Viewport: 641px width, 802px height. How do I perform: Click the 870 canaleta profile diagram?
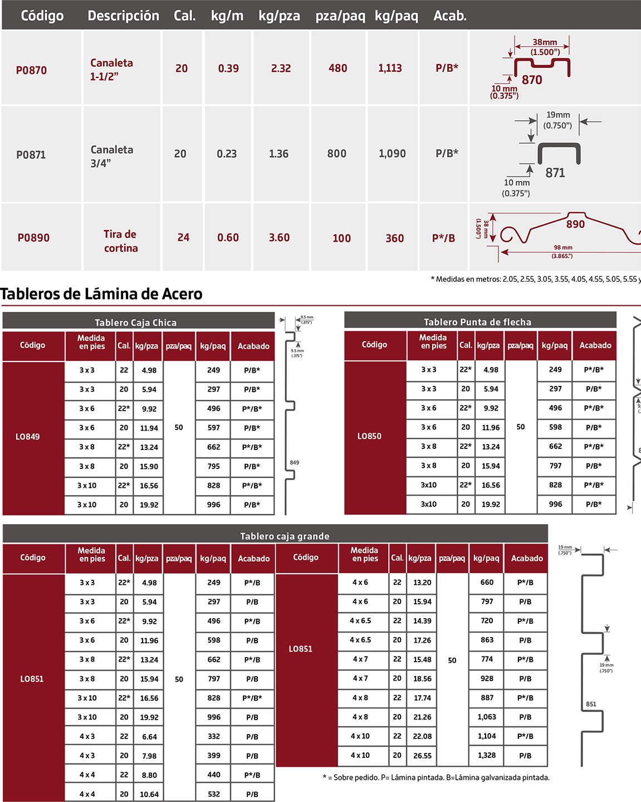pyautogui.click(x=541, y=68)
